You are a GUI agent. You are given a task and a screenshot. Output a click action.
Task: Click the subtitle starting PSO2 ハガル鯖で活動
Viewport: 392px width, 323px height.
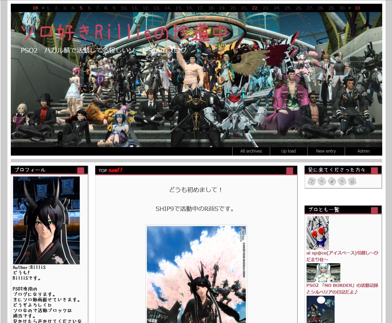[x=104, y=50]
